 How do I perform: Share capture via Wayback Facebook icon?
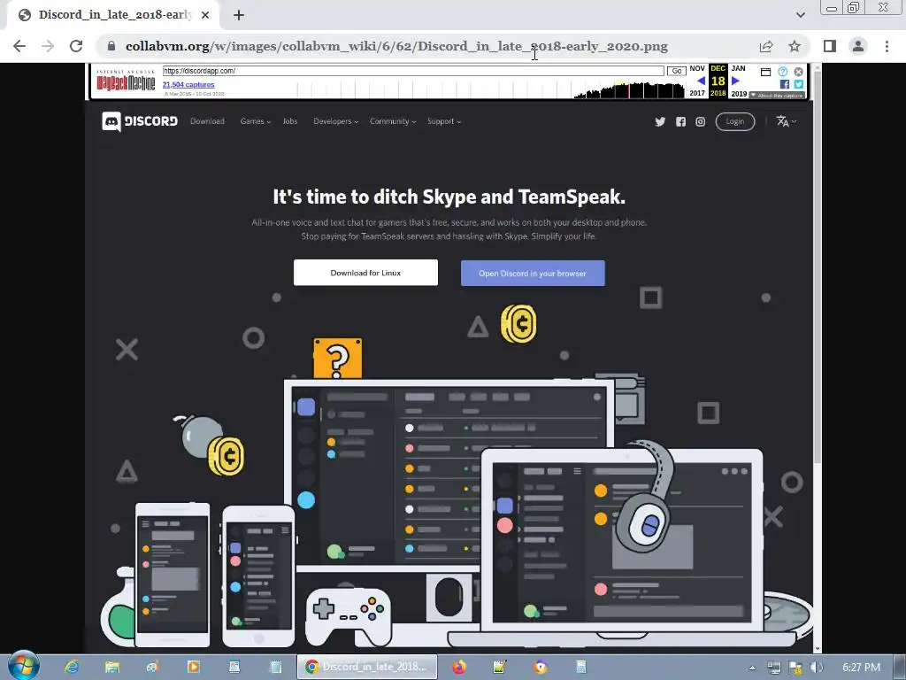[x=785, y=84]
